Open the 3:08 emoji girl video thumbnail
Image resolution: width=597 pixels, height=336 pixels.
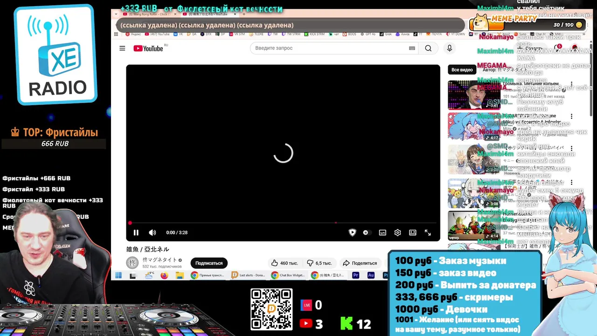click(474, 194)
